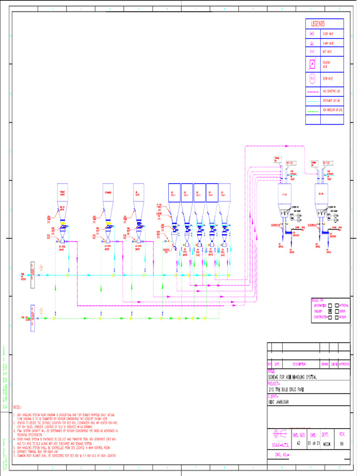This screenshot has height=476, width=357.
Task: Click the projection symbol above SCALE-N.T.S.
Action: [279, 434]
